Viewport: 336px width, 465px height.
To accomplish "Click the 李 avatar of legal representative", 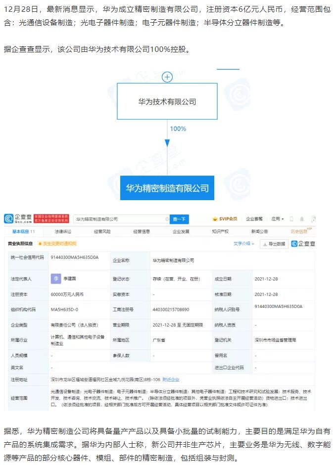I will pos(56,279).
